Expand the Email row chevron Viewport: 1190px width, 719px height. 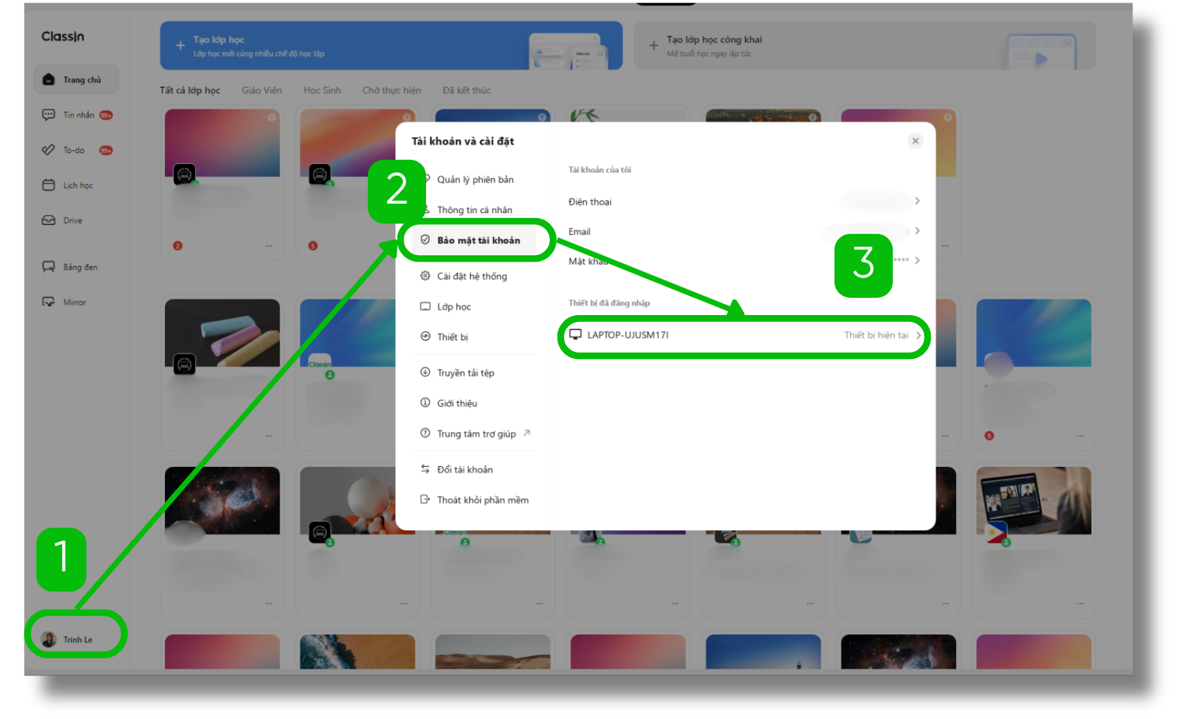(917, 231)
